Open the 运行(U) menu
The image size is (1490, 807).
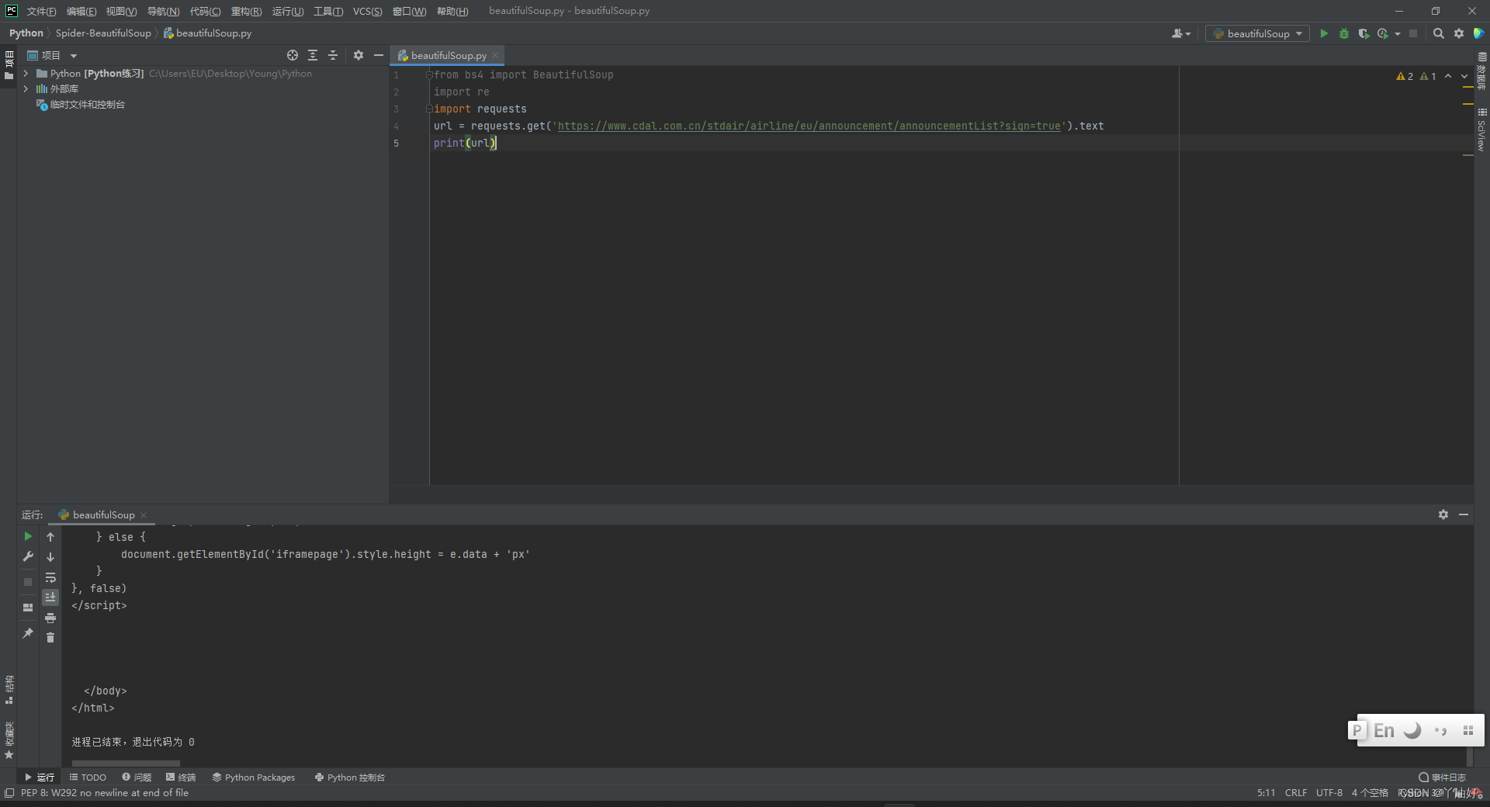(x=288, y=11)
